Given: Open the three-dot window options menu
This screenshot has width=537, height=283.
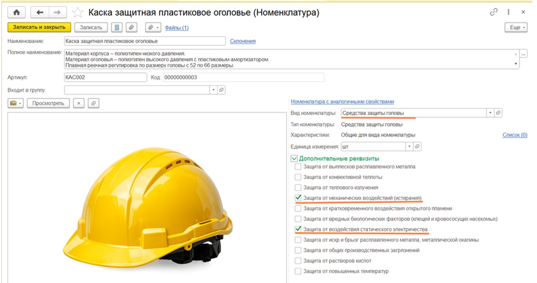Looking at the screenshot, I should pos(509,12).
